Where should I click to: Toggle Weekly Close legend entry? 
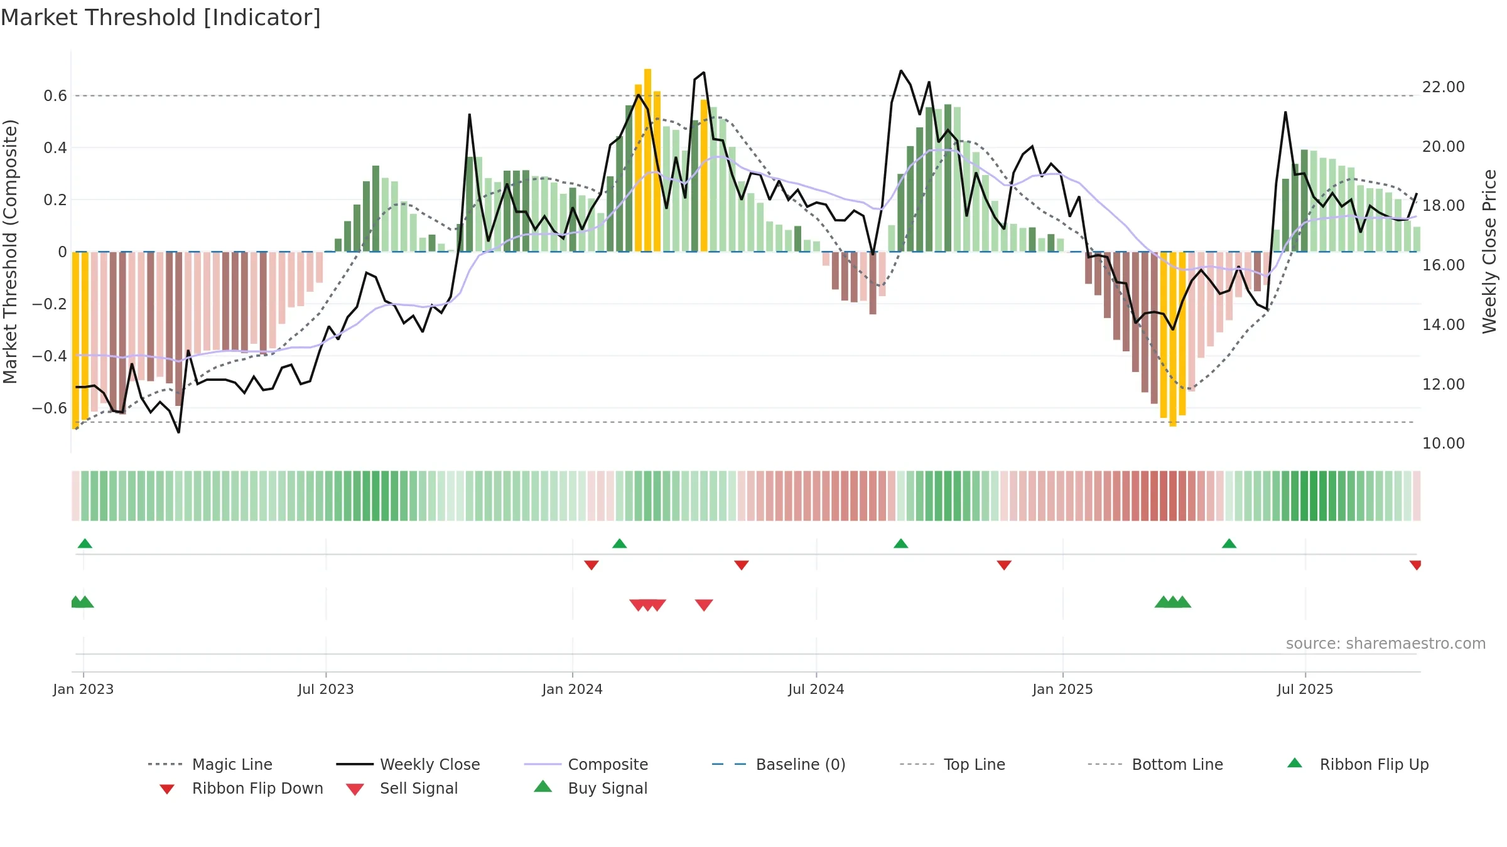click(x=408, y=764)
